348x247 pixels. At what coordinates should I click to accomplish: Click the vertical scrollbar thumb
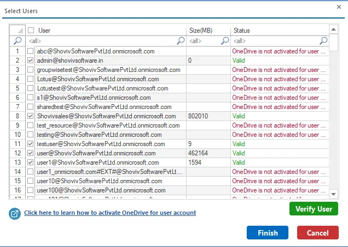point(333,43)
